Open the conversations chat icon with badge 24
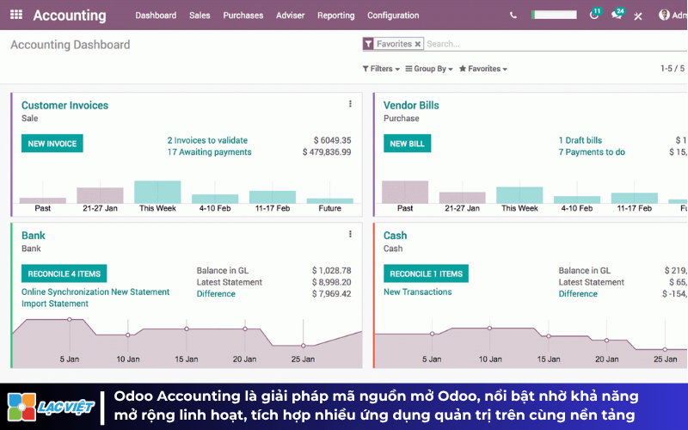 pos(617,15)
